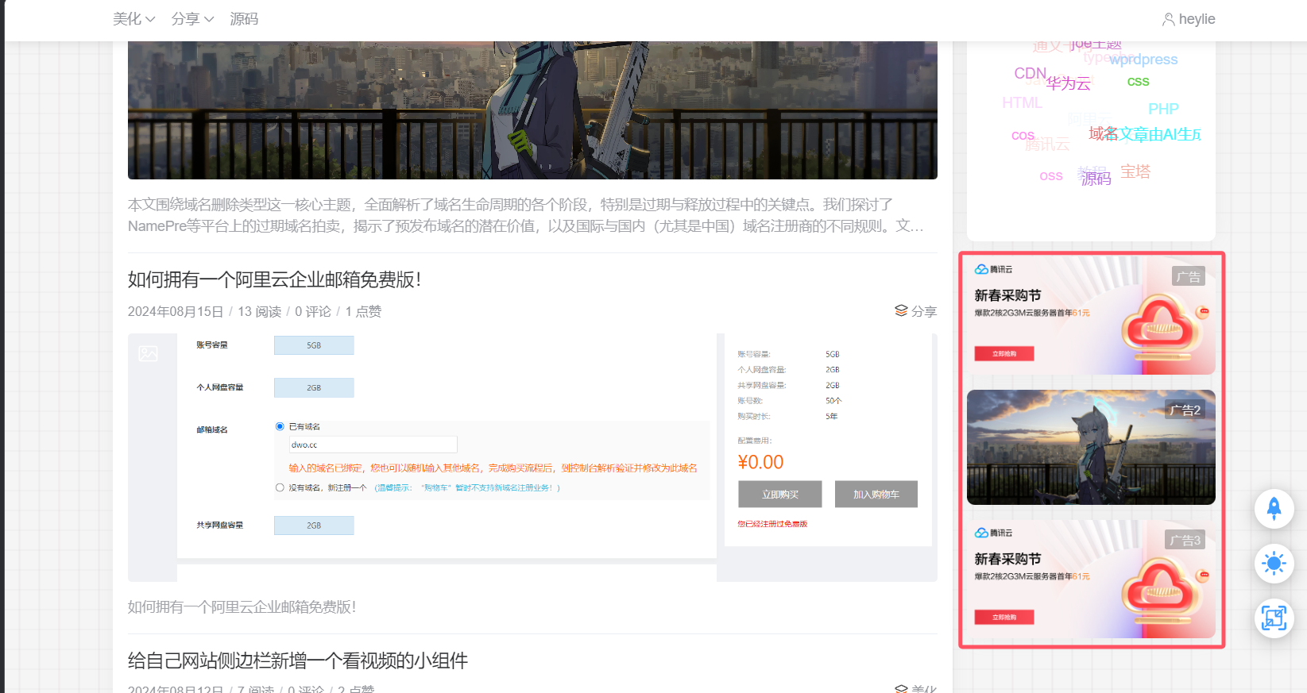Click the fullscreen expand icon button
This screenshot has width=1307, height=693.
pos(1274,618)
